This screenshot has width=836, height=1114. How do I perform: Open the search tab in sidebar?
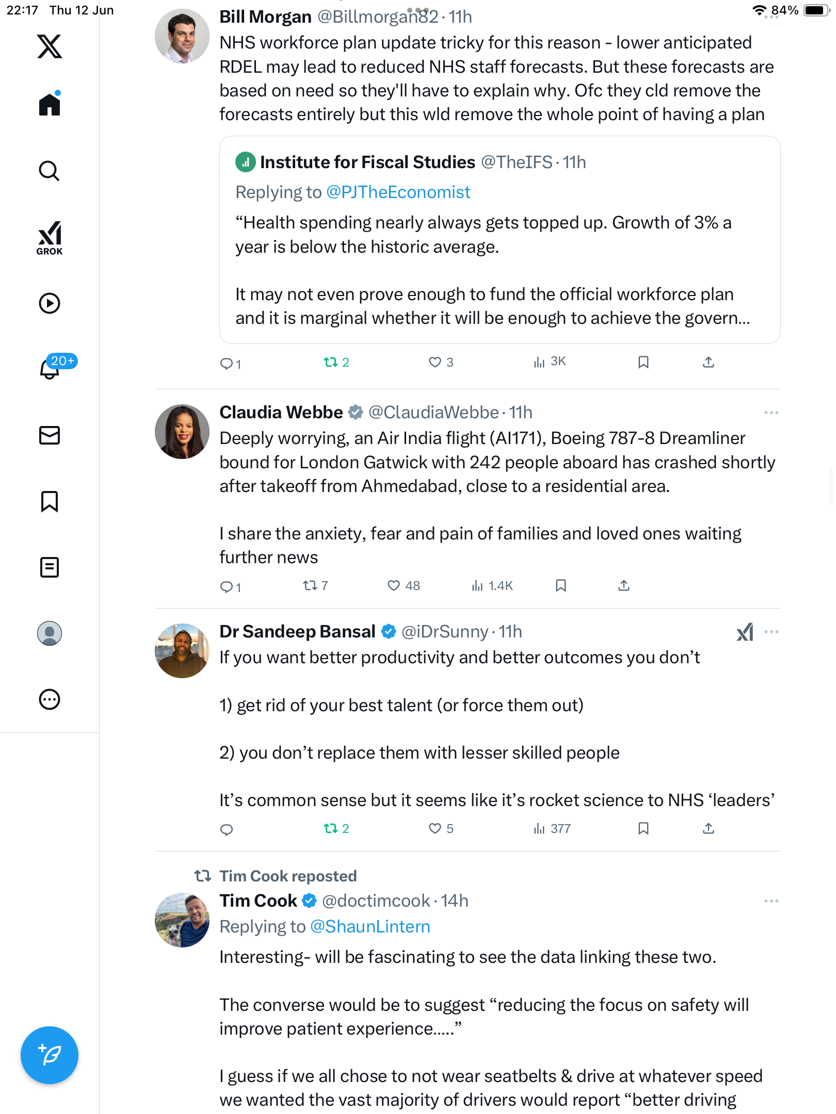click(50, 171)
